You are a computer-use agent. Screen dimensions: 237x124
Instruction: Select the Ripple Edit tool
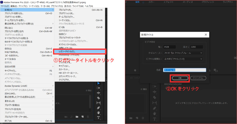[x=98, y=93]
